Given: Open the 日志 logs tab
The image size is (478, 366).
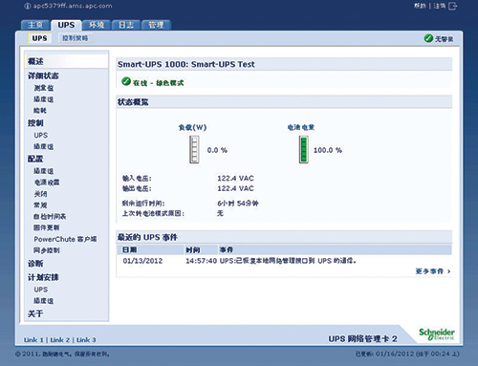Looking at the screenshot, I should [x=126, y=25].
